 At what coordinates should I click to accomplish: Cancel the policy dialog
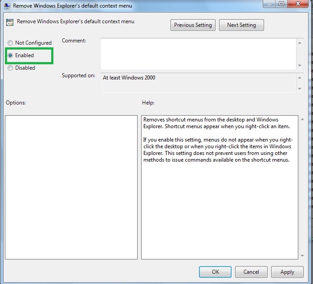pos(251,272)
